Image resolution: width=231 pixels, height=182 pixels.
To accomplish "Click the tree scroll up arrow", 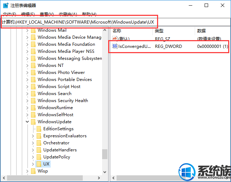I will pos(105,30).
